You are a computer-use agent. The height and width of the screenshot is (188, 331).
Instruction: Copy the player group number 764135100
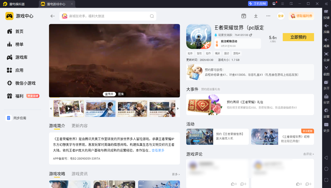pos(251,35)
